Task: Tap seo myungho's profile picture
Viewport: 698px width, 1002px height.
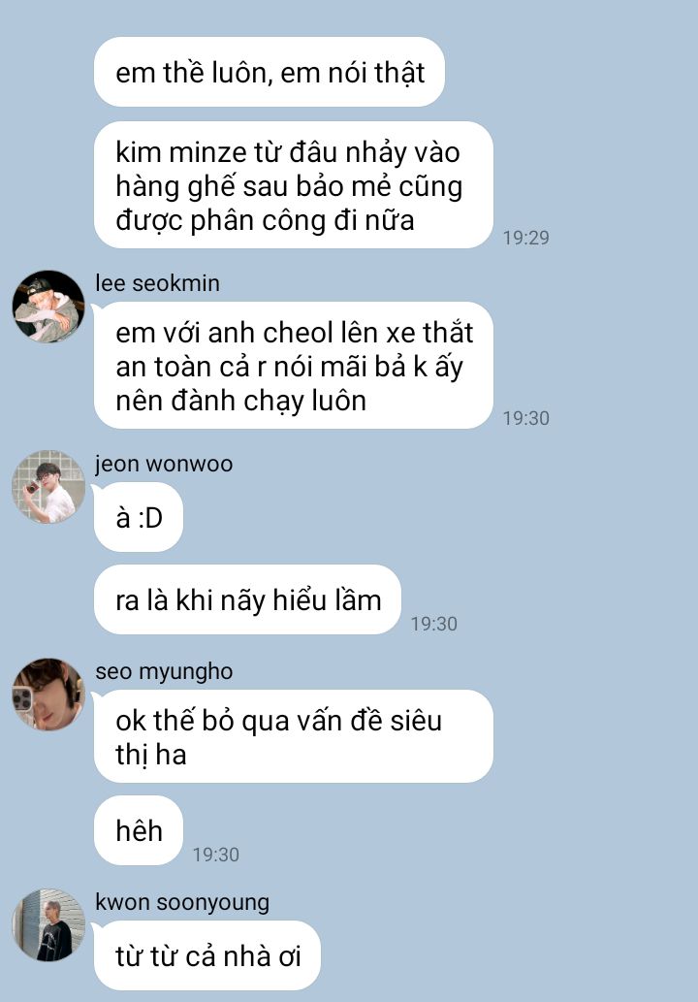Action: point(48,695)
